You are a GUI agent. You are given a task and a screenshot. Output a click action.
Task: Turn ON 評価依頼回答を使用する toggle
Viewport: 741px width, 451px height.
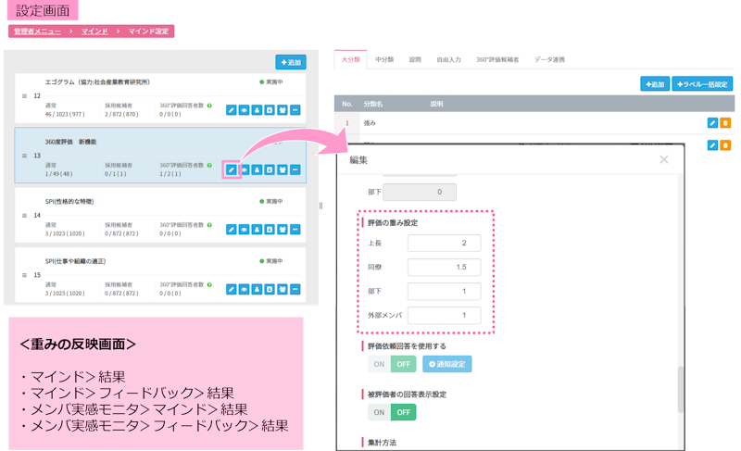point(379,364)
